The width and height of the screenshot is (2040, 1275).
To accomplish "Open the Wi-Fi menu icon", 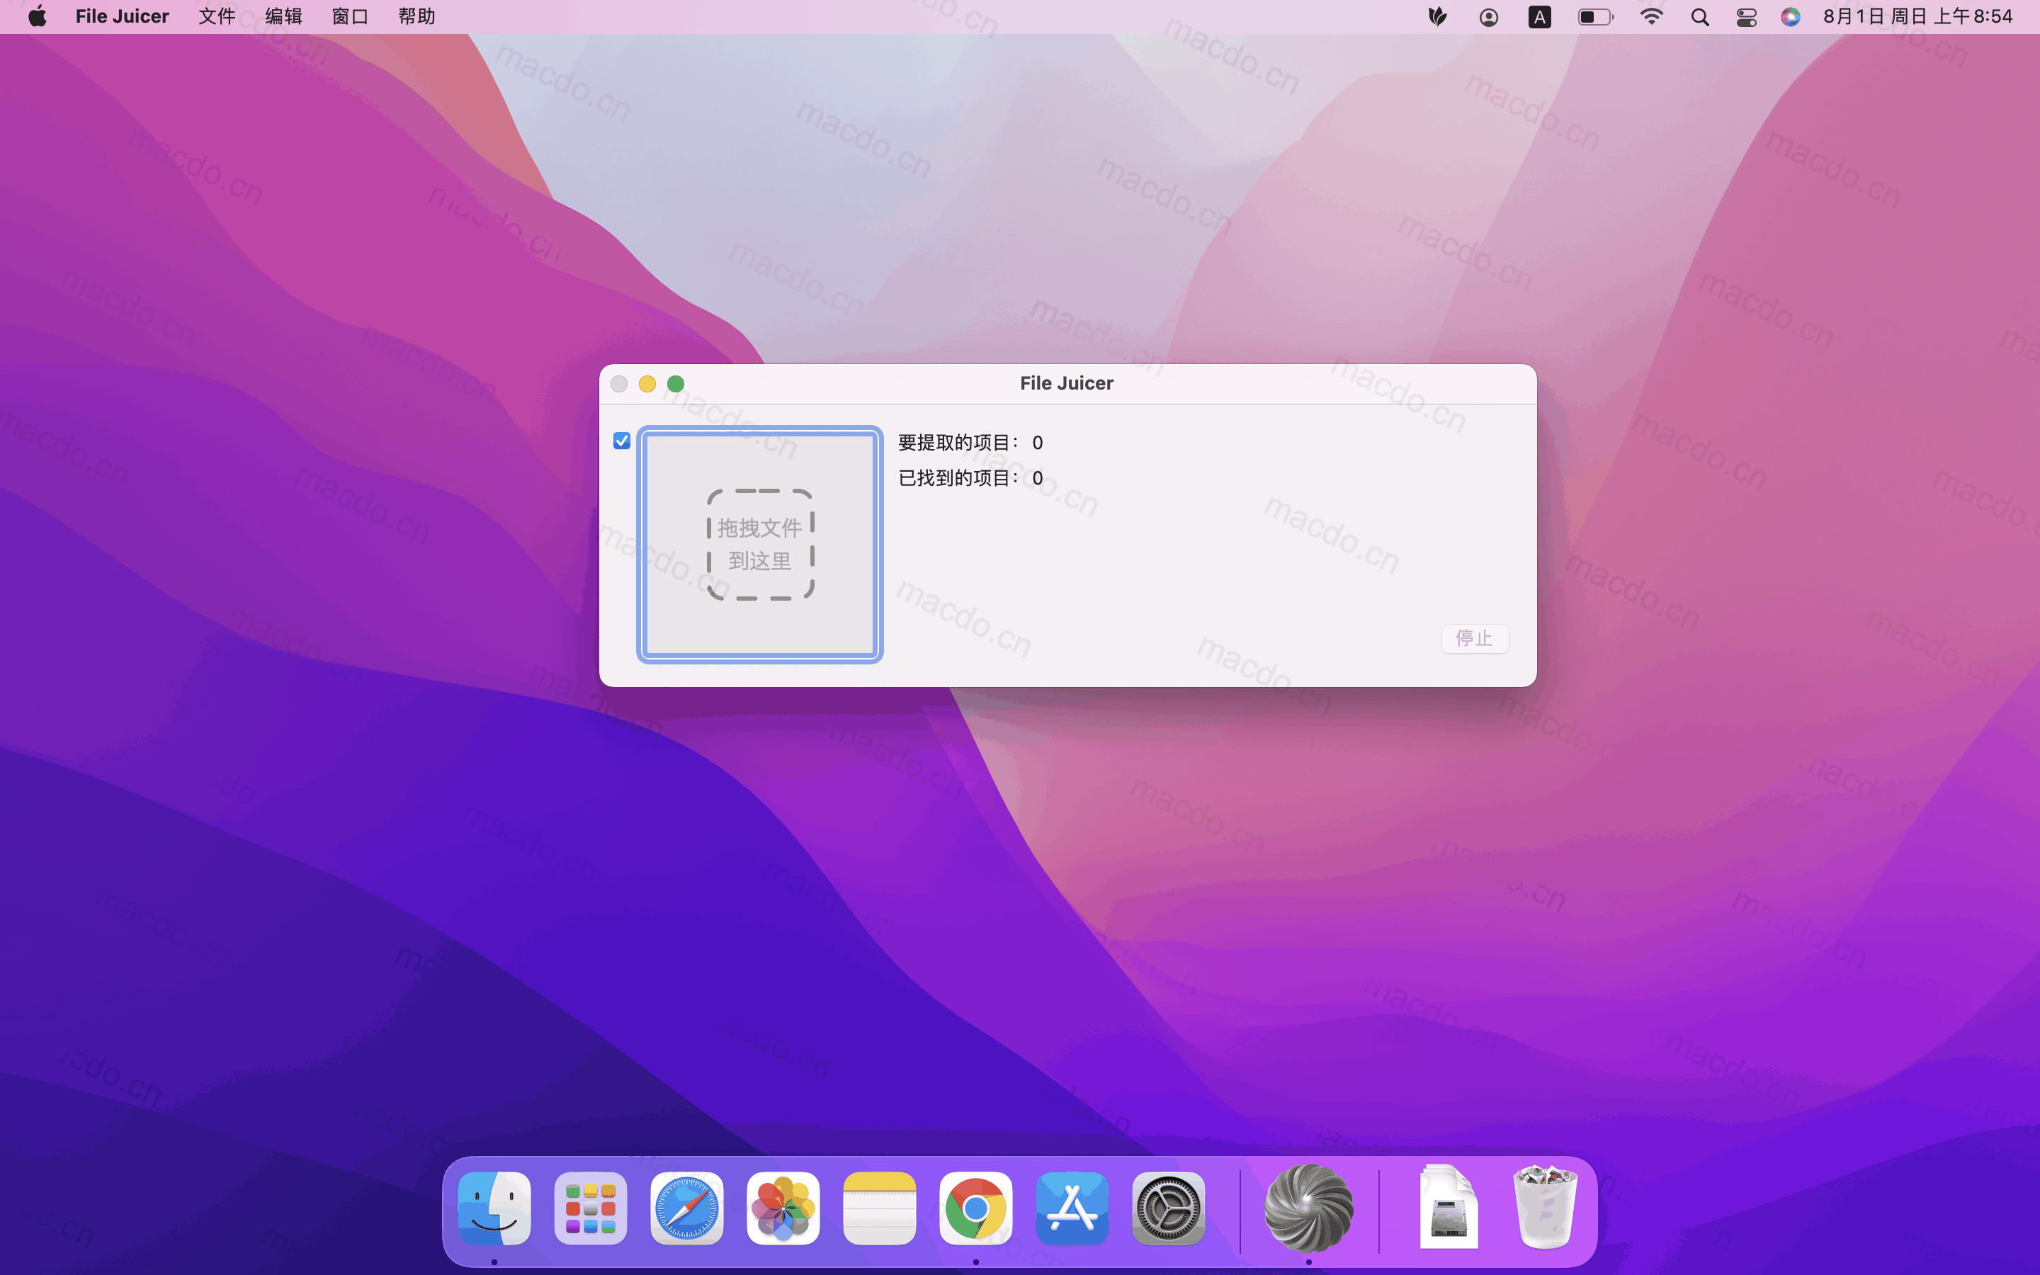I will click(x=1650, y=17).
